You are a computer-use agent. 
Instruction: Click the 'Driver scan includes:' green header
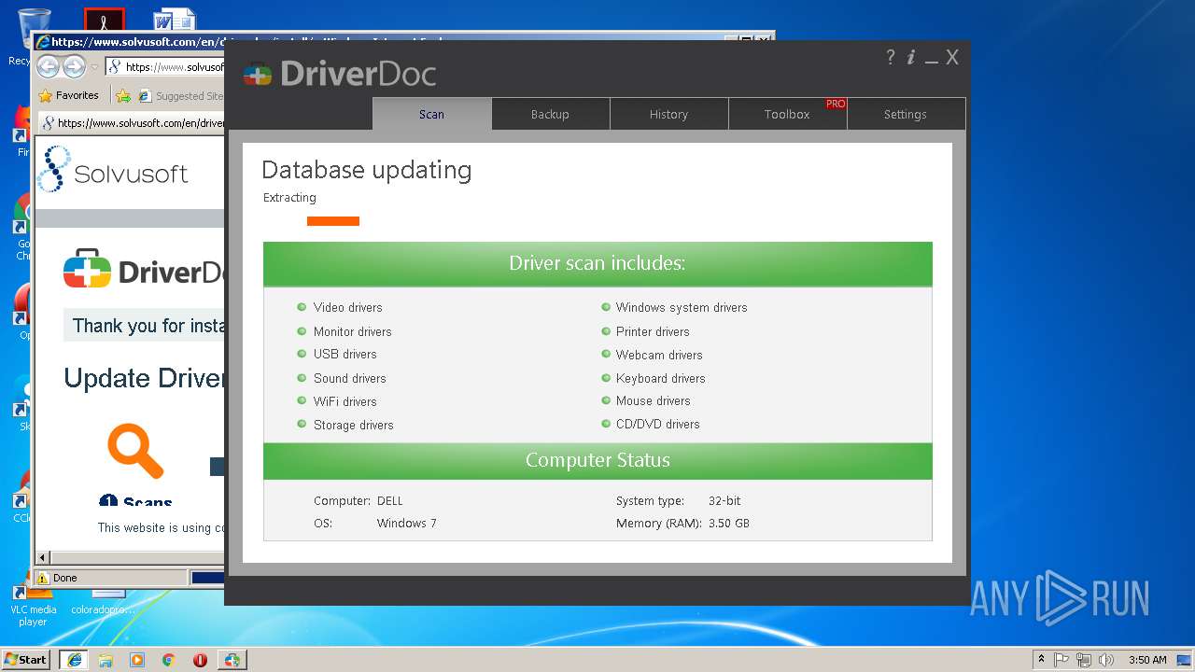597,263
